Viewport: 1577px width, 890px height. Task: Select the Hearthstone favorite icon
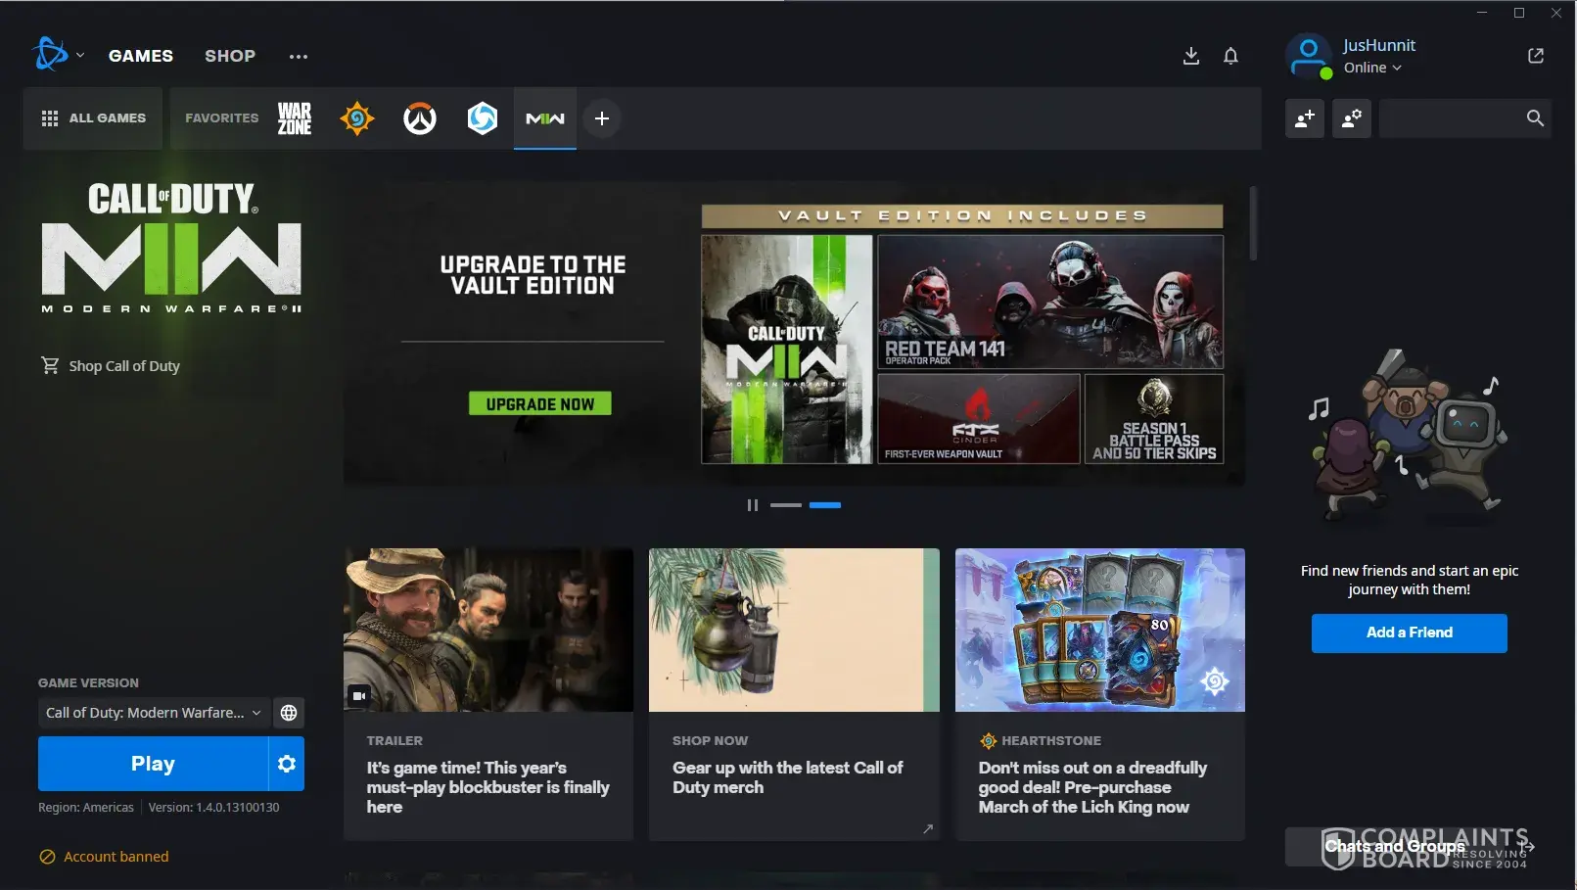(x=357, y=118)
